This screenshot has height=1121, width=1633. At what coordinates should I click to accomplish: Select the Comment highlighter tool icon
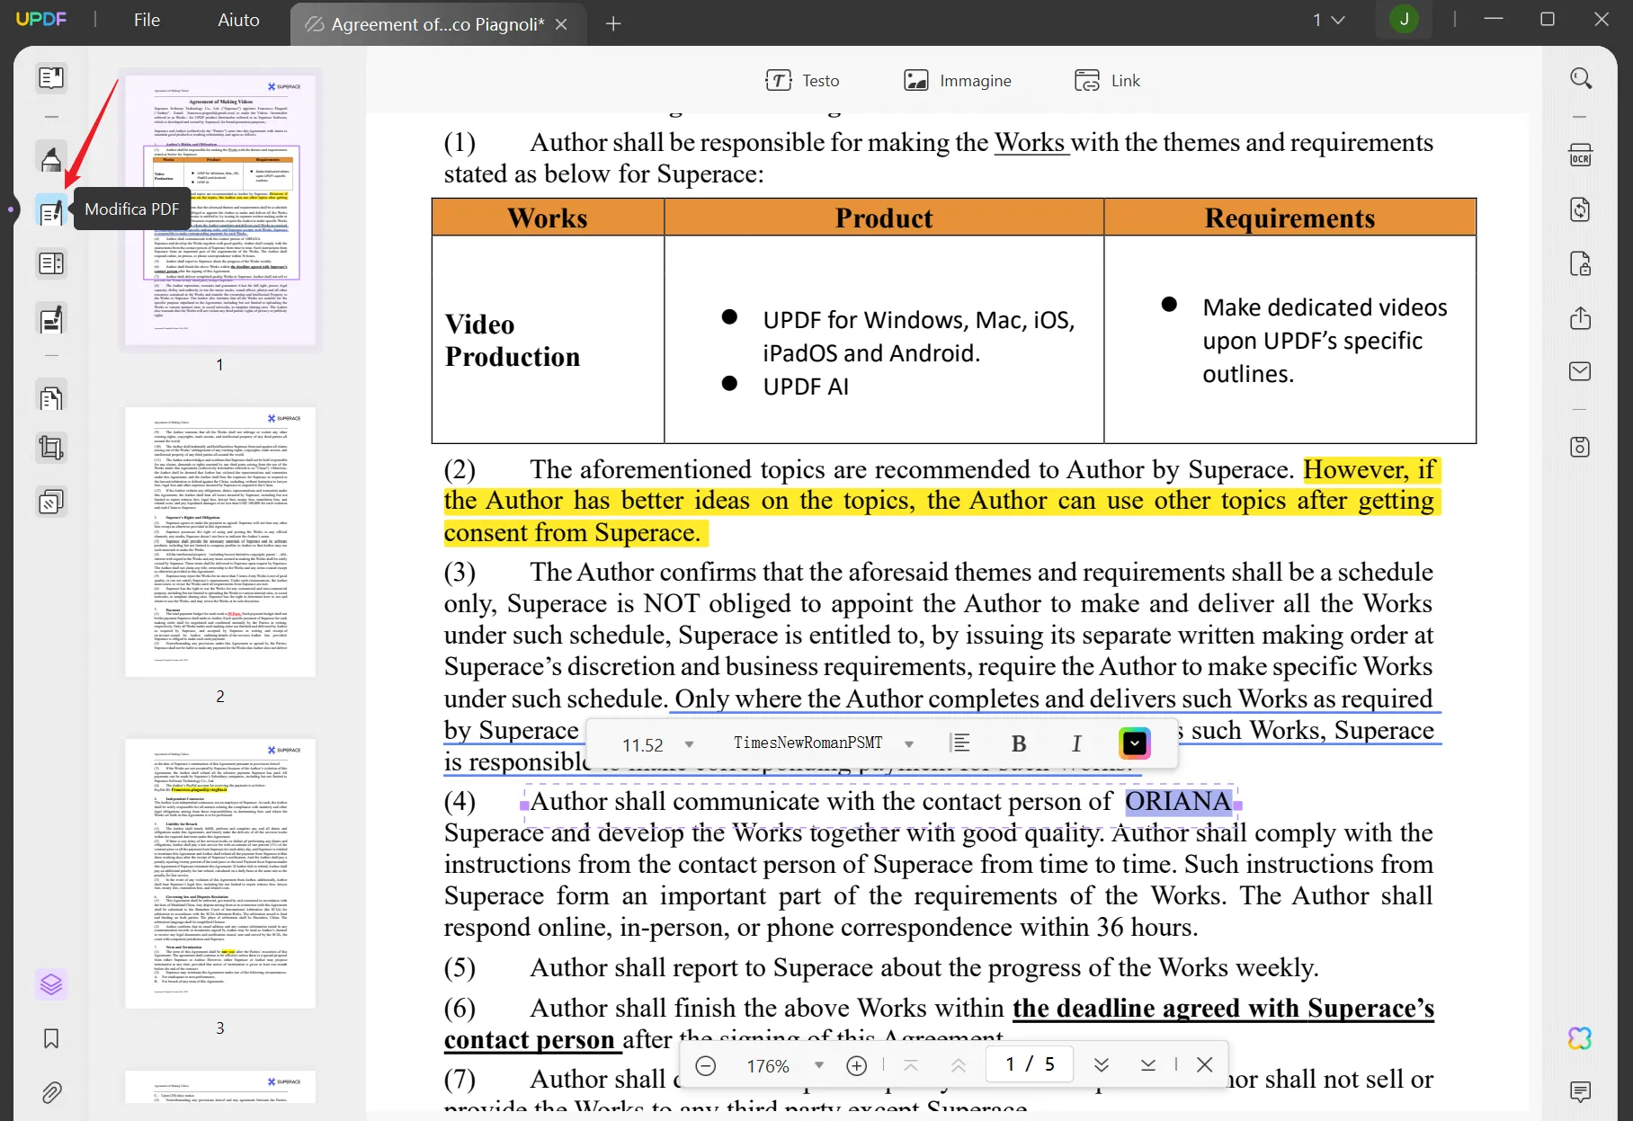point(51,159)
